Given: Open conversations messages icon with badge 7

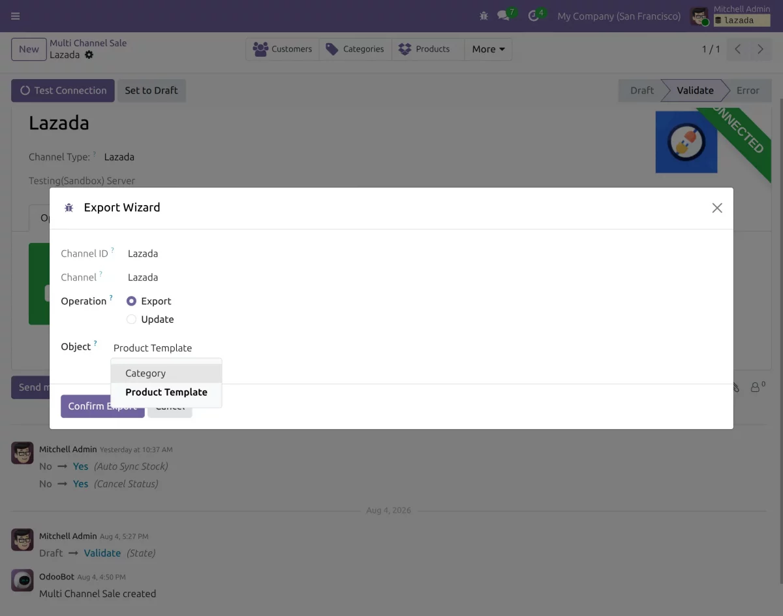Looking at the screenshot, I should click(503, 16).
